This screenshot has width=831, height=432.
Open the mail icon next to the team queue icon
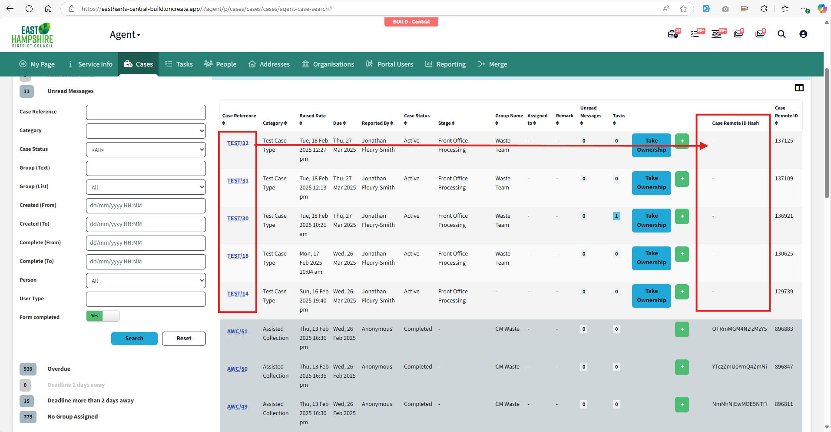(x=738, y=34)
